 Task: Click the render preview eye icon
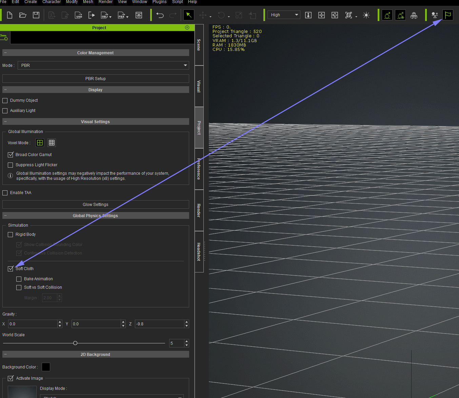point(139,15)
